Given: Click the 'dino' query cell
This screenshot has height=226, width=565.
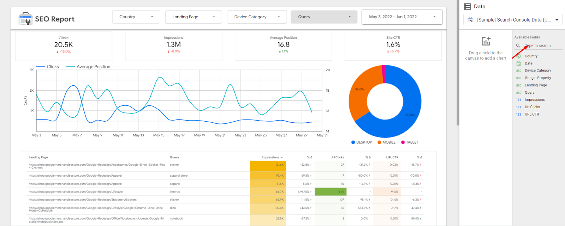Looking at the screenshot, I should (x=173, y=208).
